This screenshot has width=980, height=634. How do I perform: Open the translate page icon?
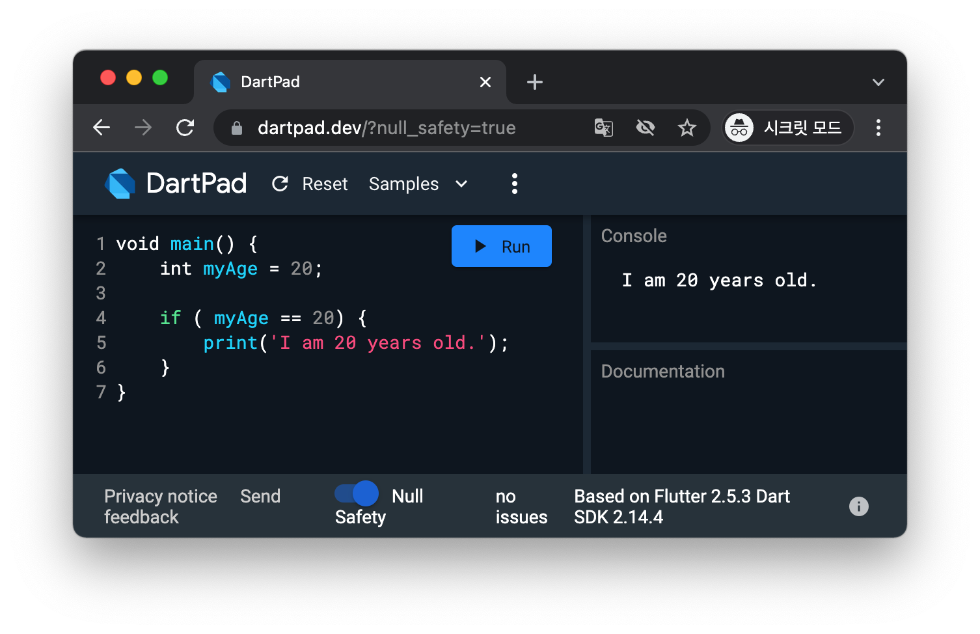tap(604, 128)
